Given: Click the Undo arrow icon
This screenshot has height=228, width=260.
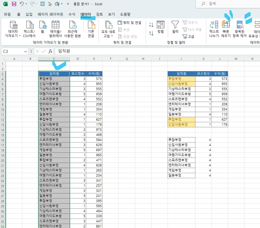Looking at the screenshot, I should point(21,4).
